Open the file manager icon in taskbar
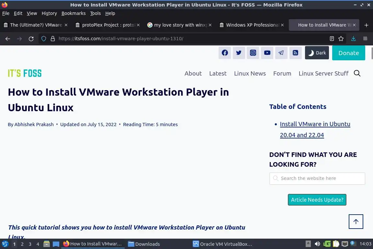The height and width of the screenshot is (249, 373). (x=46, y=244)
